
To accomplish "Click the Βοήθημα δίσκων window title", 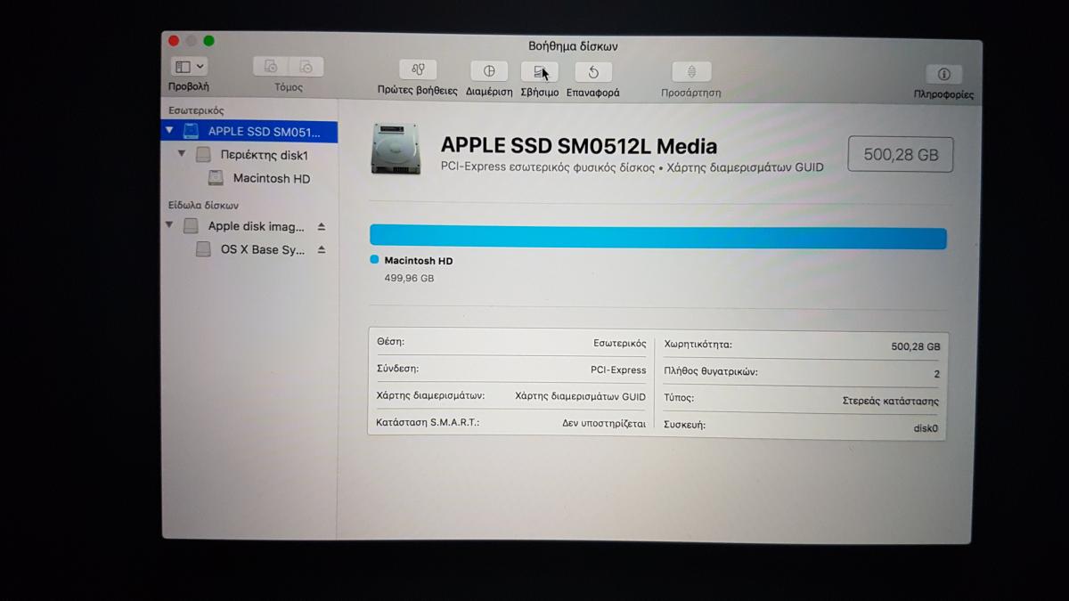I will [x=573, y=46].
